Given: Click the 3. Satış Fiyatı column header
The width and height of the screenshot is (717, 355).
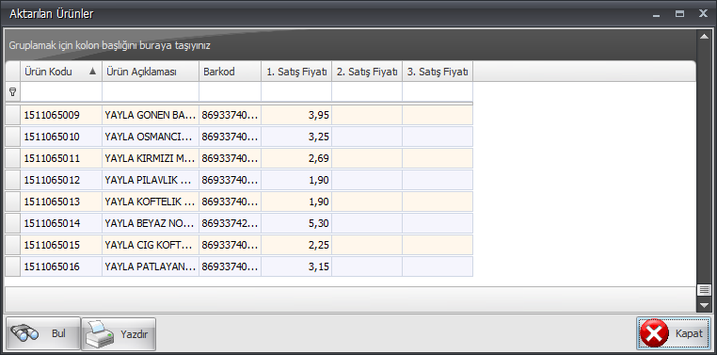Looking at the screenshot, I should [x=438, y=72].
